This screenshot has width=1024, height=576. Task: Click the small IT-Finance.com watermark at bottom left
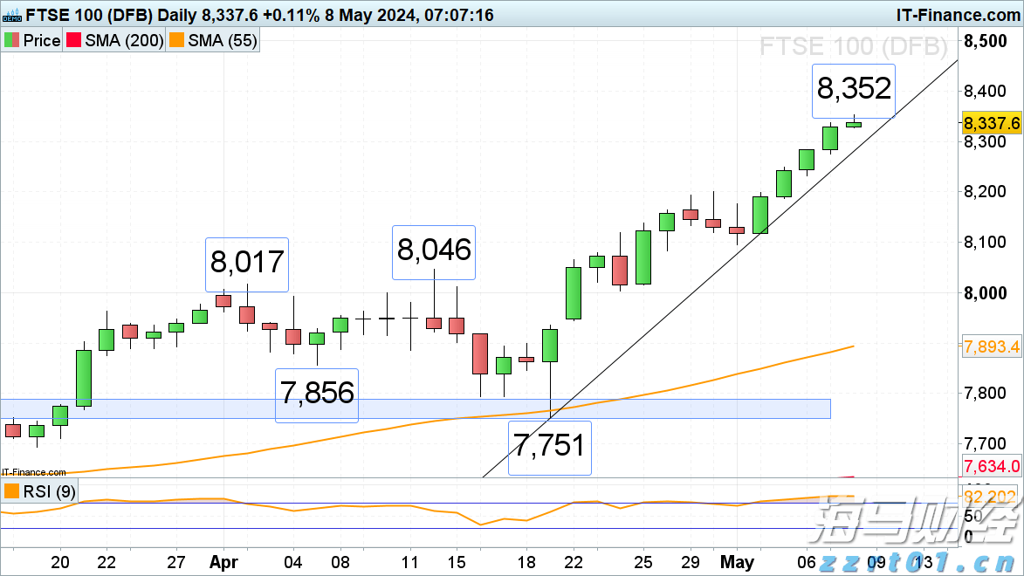click(x=33, y=472)
